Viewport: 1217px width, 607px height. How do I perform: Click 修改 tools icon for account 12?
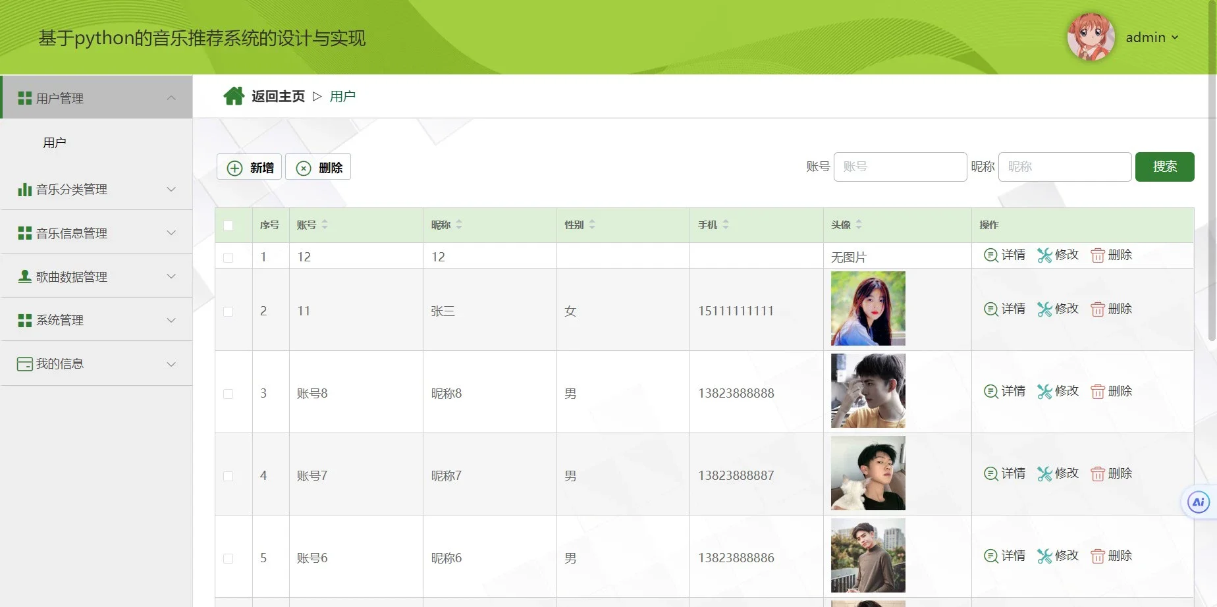tap(1044, 255)
